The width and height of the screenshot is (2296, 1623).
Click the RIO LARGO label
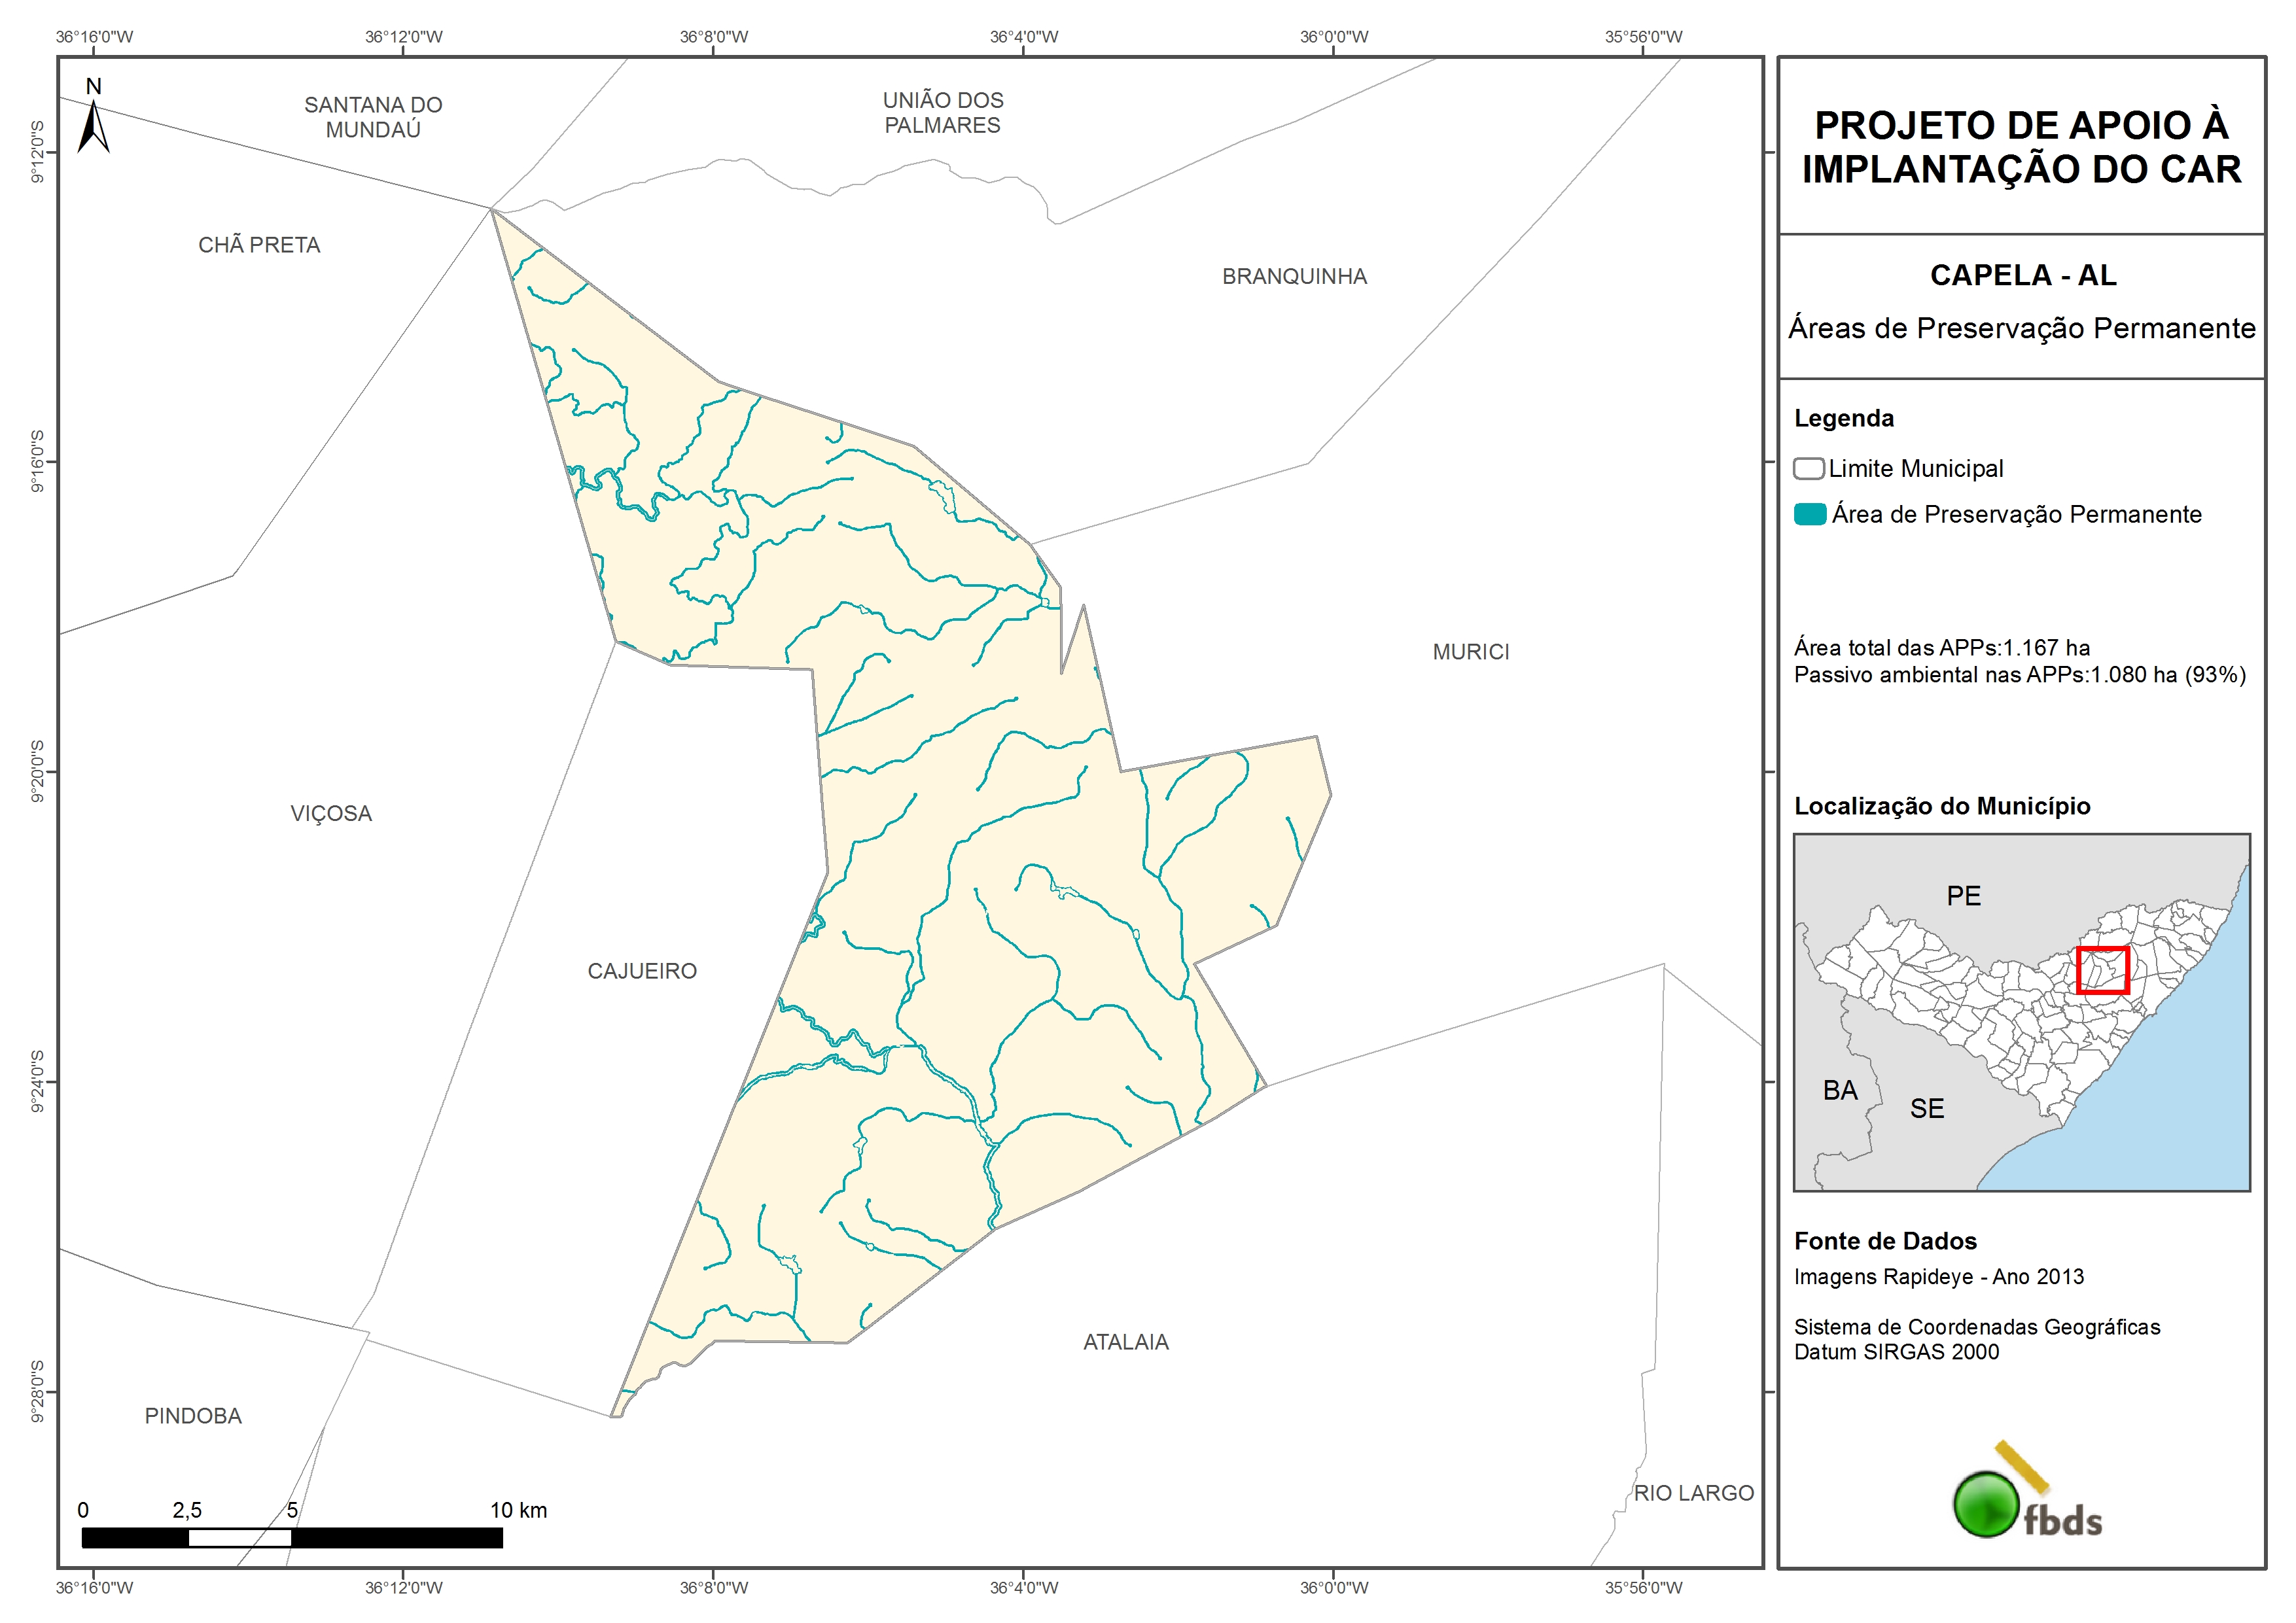(1693, 1493)
